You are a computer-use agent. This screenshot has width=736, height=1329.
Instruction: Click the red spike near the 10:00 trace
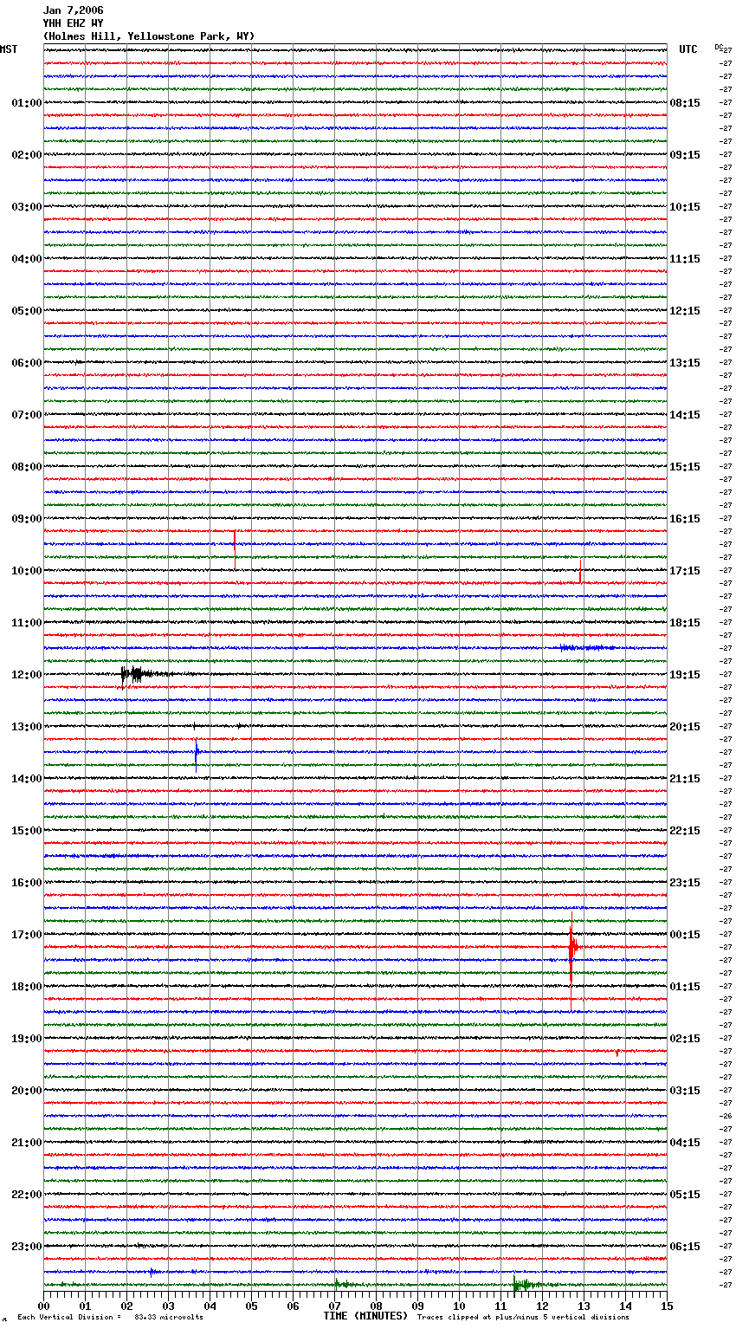click(580, 573)
